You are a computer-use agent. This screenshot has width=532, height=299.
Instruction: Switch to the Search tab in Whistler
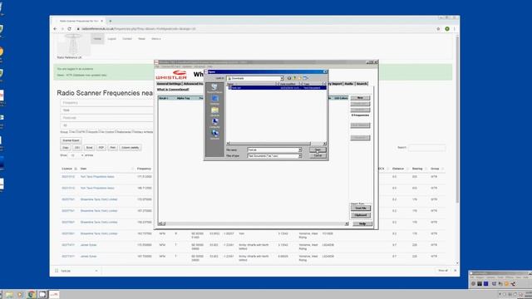(362, 84)
